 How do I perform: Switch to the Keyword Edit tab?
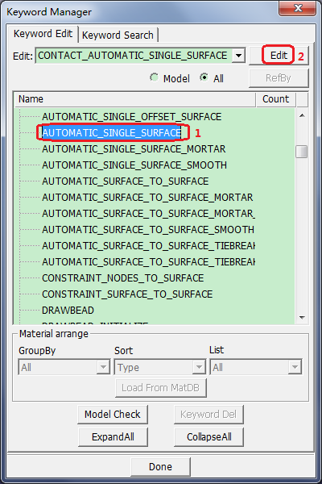point(43,34)
